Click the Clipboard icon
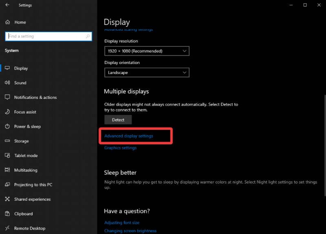 (x=7, y=213)
